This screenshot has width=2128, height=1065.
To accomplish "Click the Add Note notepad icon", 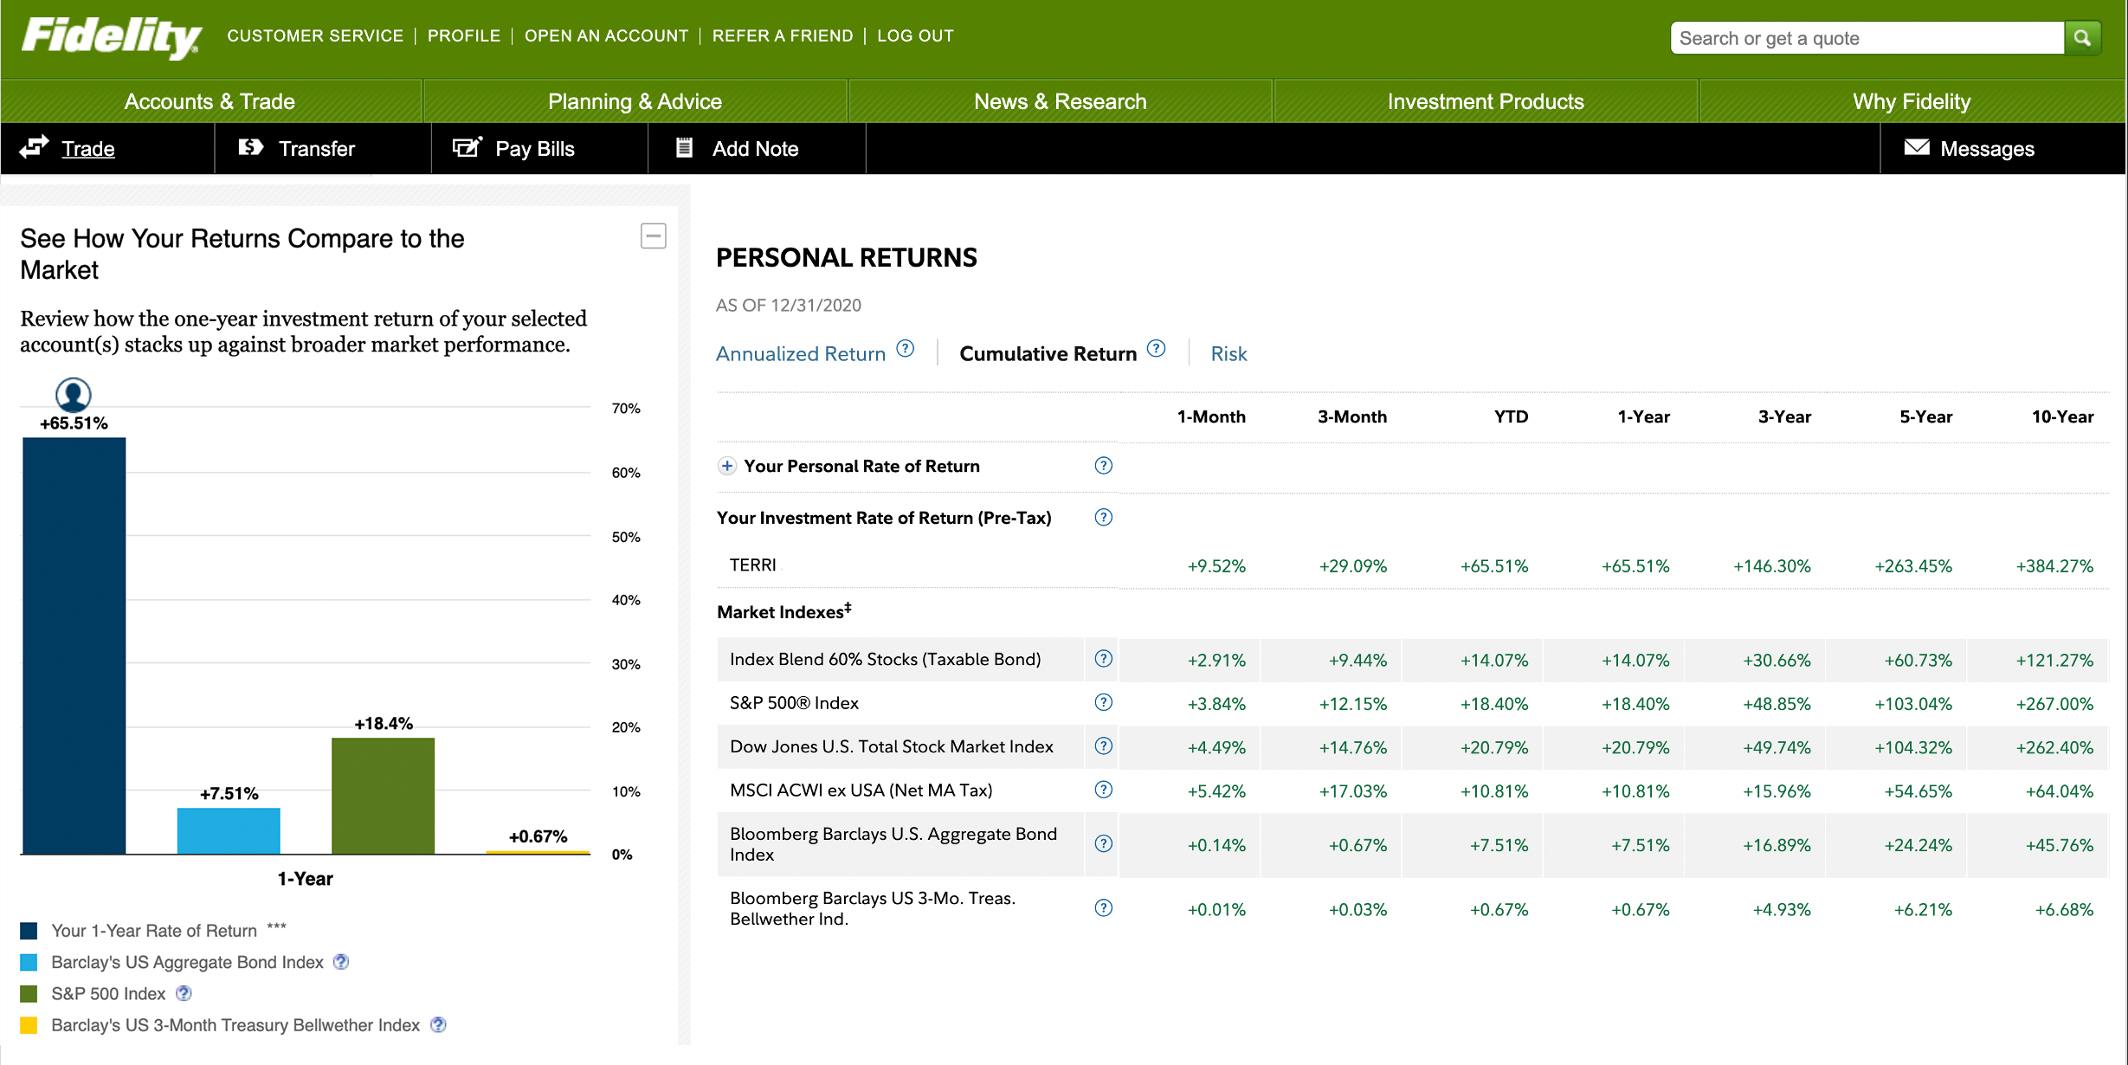I will coord(684,147).
